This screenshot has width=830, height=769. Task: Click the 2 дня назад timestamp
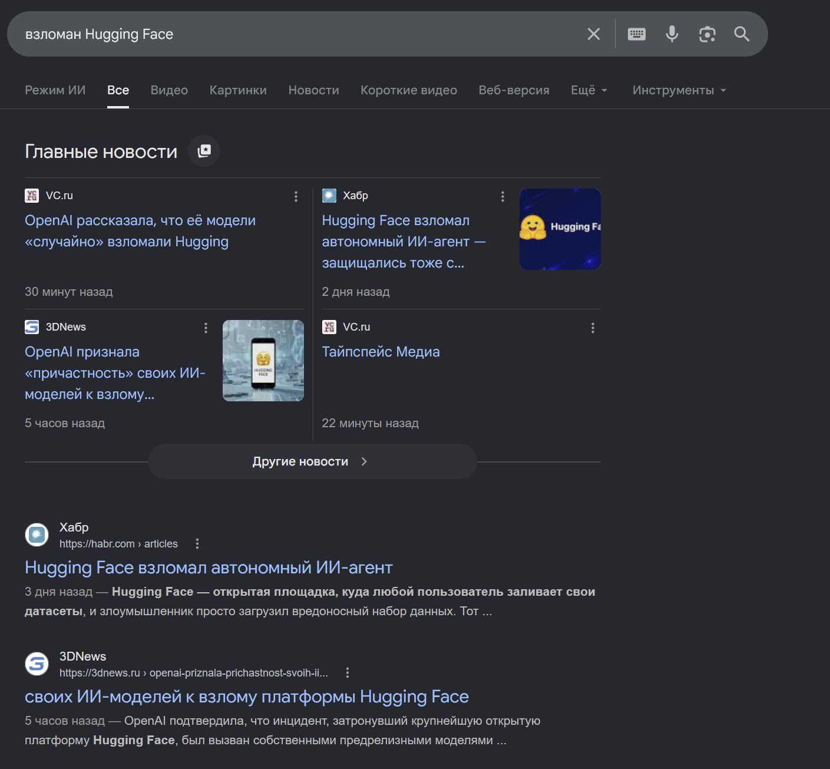coord(356,292)
